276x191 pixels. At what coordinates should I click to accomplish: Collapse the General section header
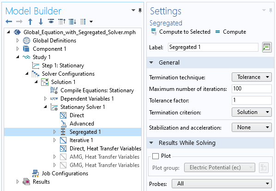point(151,62)
